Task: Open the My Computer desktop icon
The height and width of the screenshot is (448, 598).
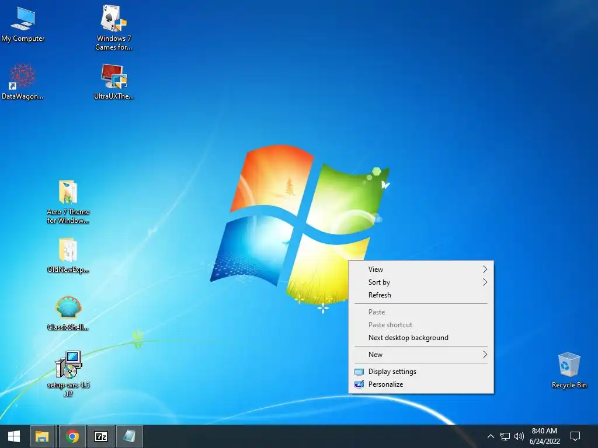Action: 23,23
